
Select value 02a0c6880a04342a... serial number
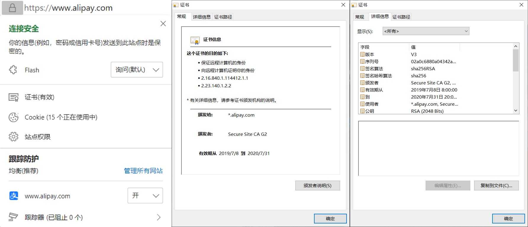[433, 61]
